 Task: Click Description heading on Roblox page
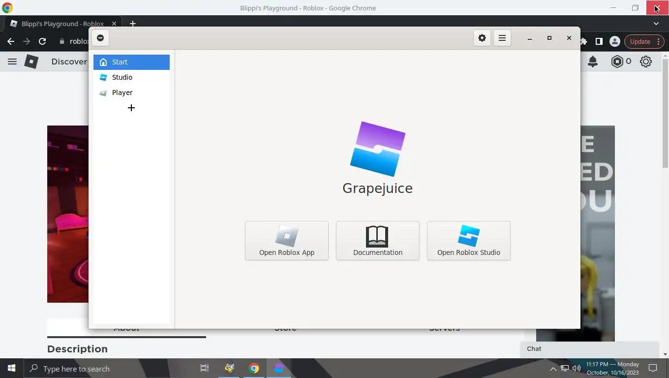click(77, 349)
